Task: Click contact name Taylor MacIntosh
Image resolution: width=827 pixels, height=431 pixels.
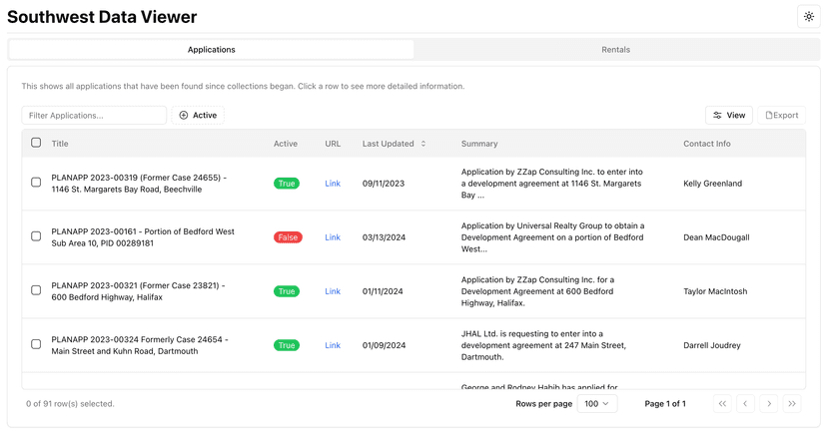Action: click(x=715, y=291)
